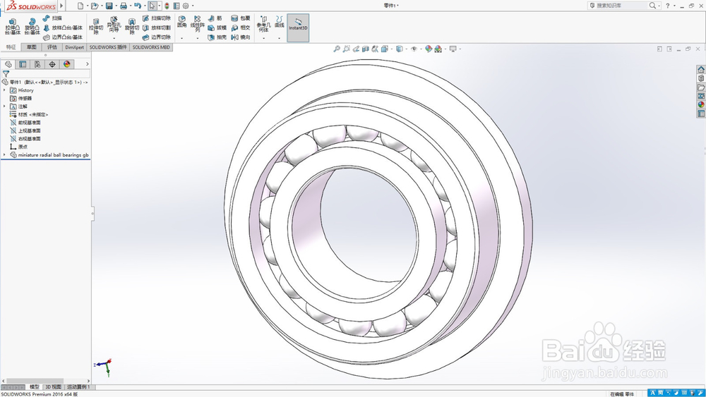Click the Save icon in top toolbar
This screenshot has width=706, height=397.
click(x=109, y=6)
